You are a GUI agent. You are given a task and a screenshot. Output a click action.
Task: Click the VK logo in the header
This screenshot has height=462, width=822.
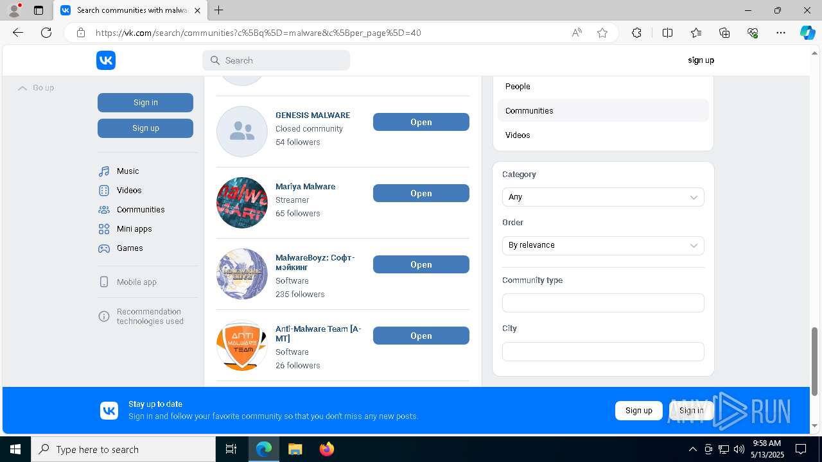point(106,60)
